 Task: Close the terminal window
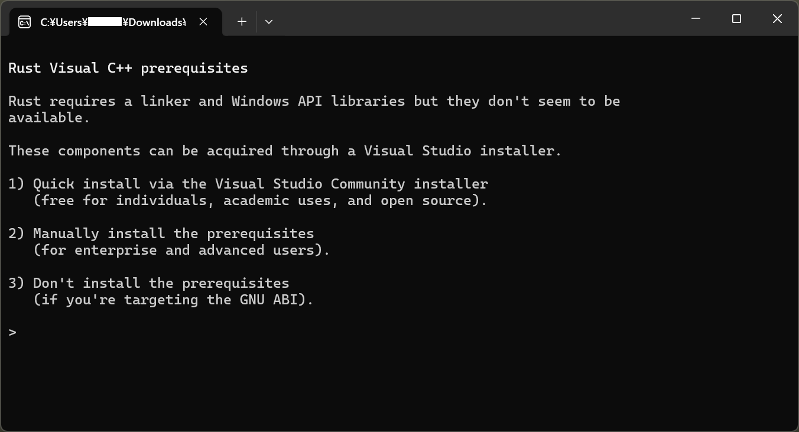777,19
